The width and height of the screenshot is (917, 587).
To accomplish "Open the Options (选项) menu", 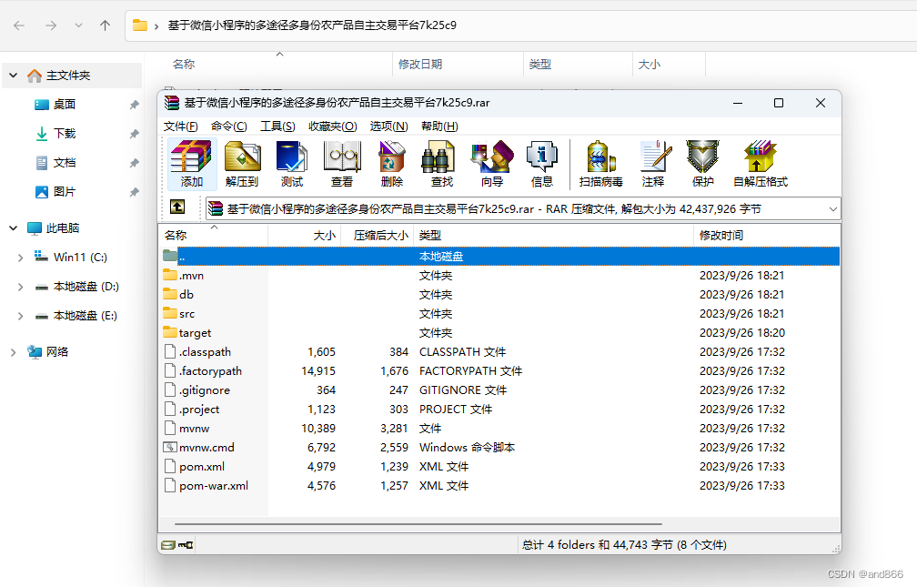I will [389, 127].
